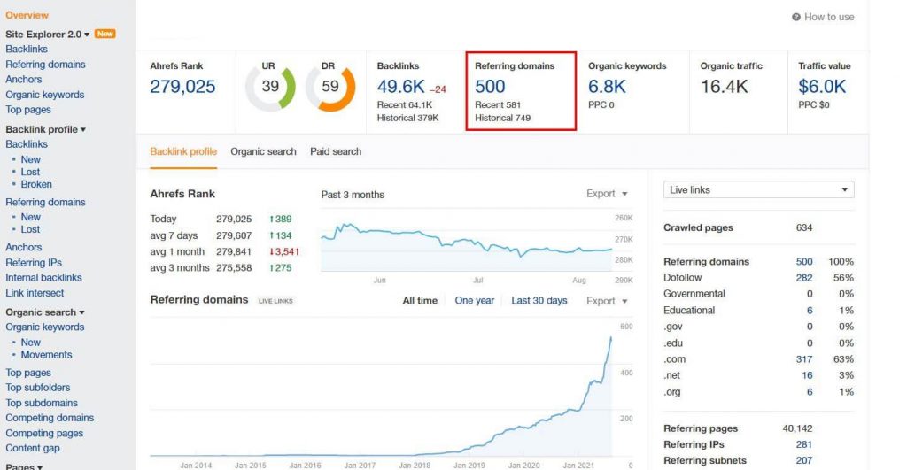This screenshot has width=907, height=470.
Task: Click the Past 3 months chart label
Action: [x=353, y=195]
